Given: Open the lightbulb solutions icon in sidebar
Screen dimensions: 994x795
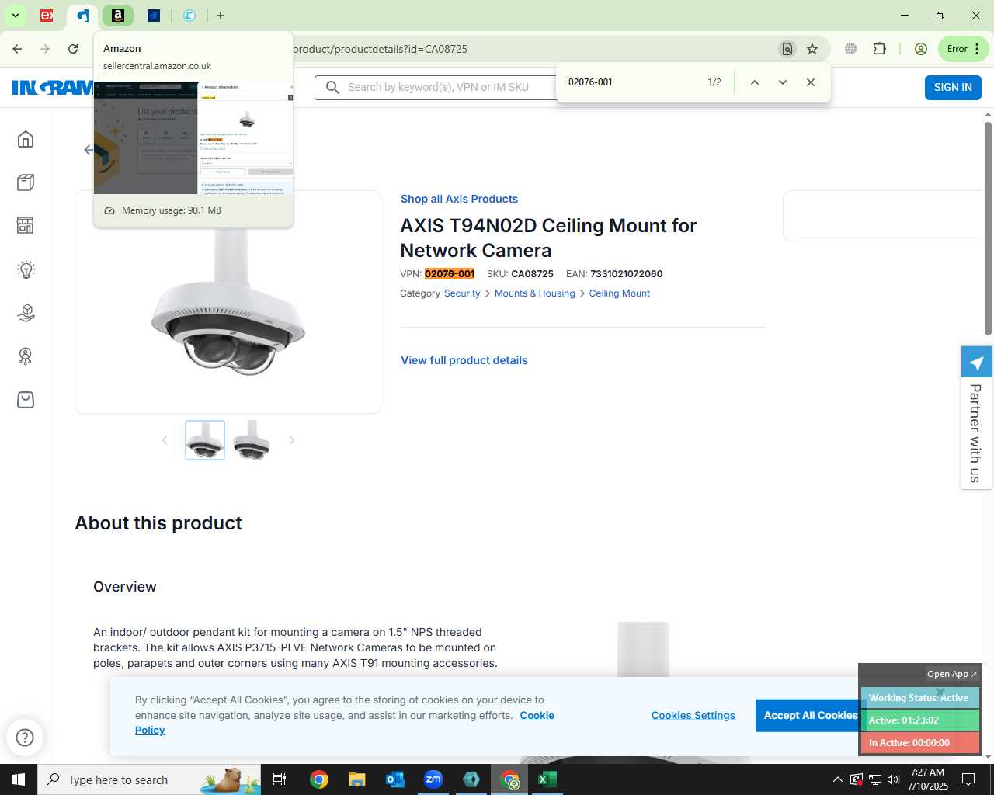Looking at the screenshot, I should point(26,269).
